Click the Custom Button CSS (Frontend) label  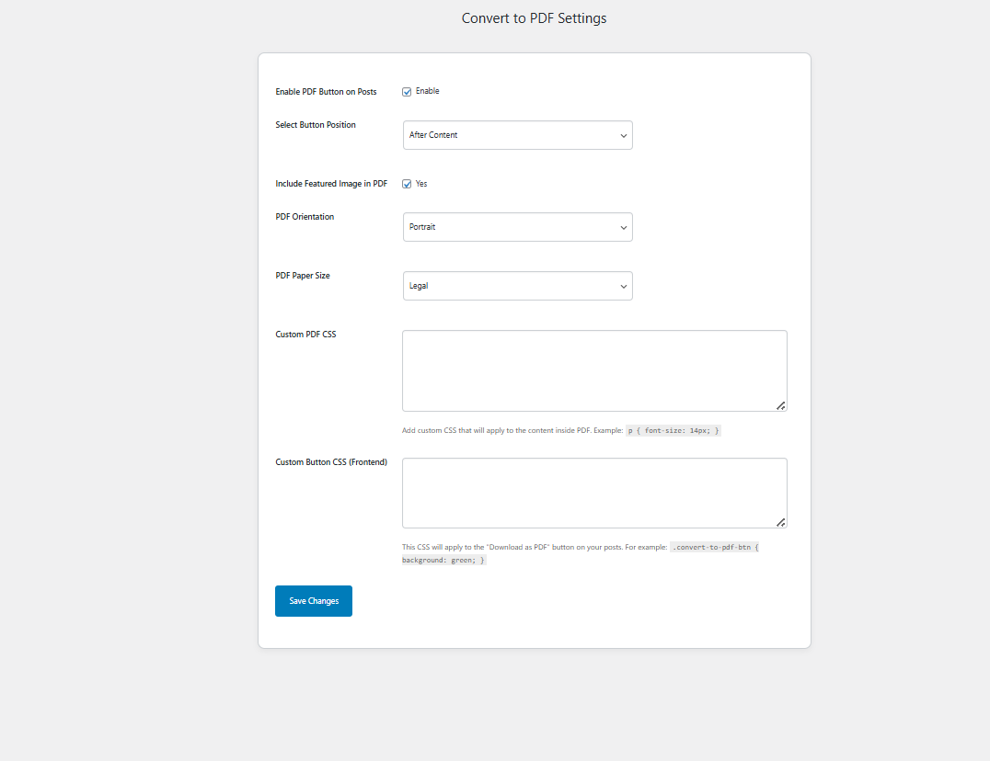click(331, 461)
